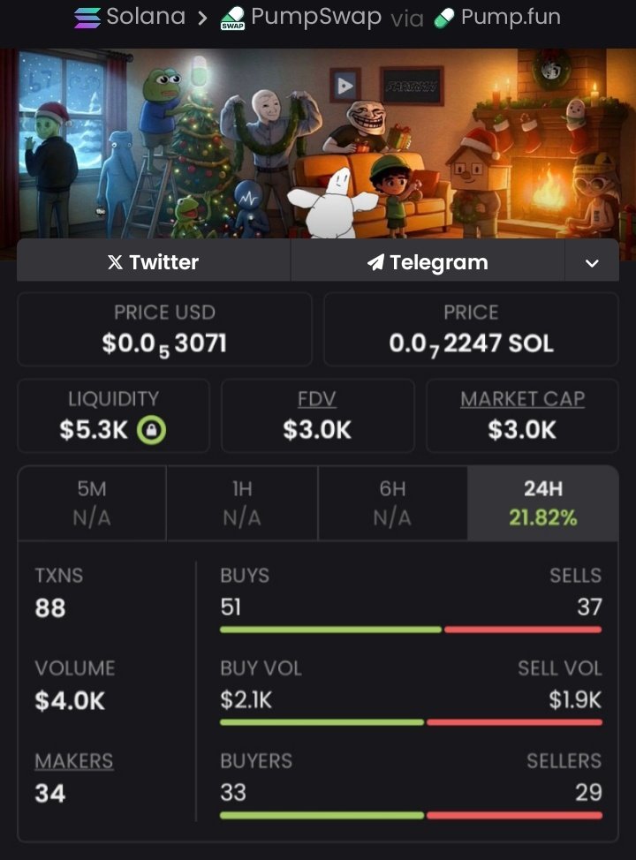Switch to the 6H timeframe tab
The height and width of the screenshot is (860, 636).
tap(392, 503)
